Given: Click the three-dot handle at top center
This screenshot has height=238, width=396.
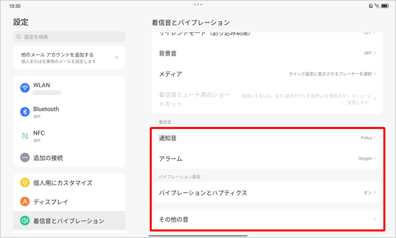Looking at the screenshot, I should tap(198, 5).
